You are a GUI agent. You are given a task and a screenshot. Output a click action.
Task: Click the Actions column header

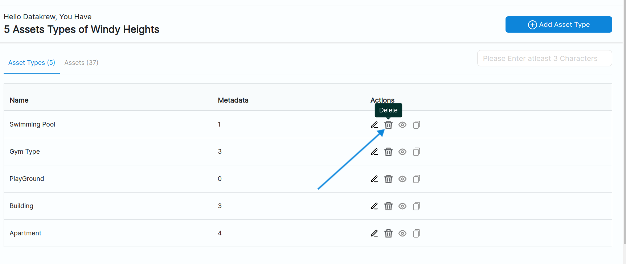click(x=382, y=100)
